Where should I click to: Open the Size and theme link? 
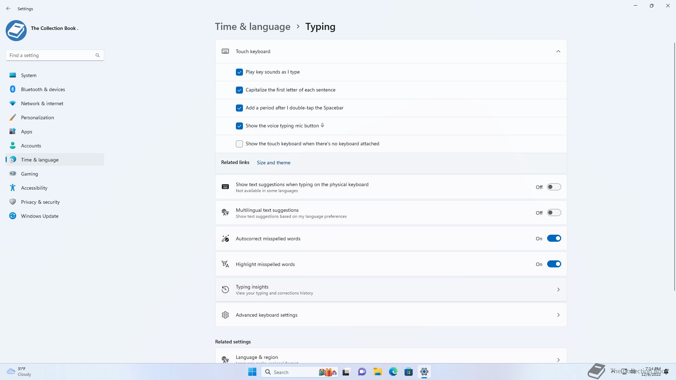(x=274, y=163)
